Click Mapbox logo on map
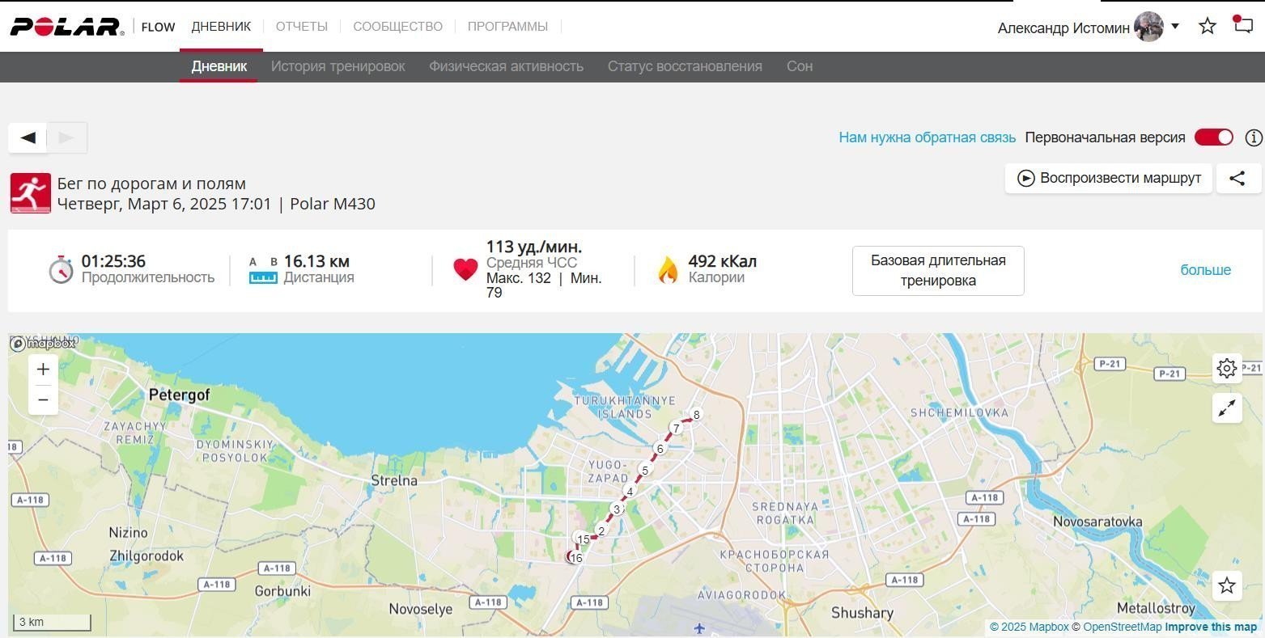Image resolution: width=1265 pixels, height=638 pixels. click(43, 344)
